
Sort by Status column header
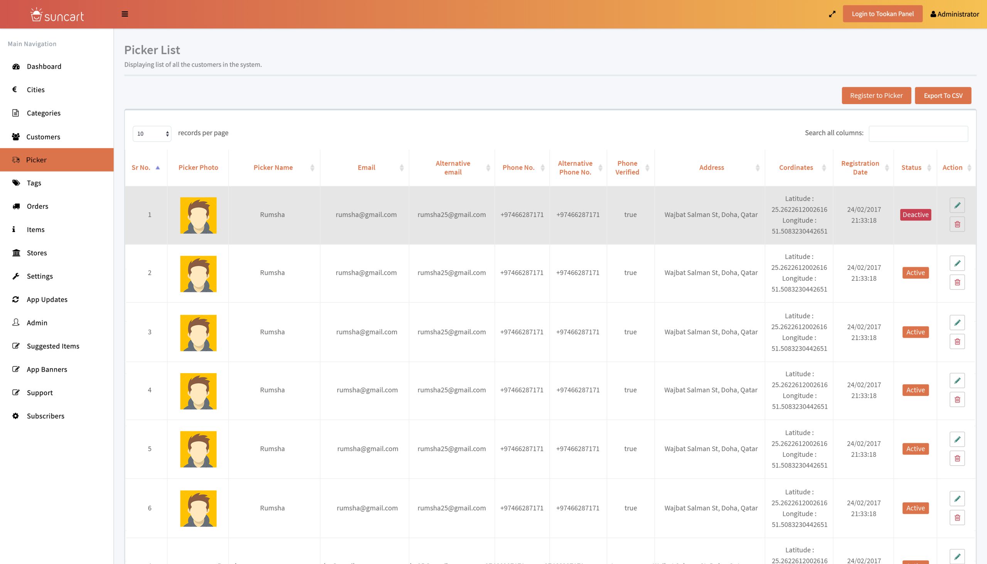[x=915, y=167]
